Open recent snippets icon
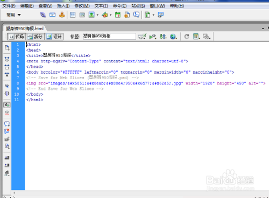This screenshot has width=269, height=198. [7, 146]
